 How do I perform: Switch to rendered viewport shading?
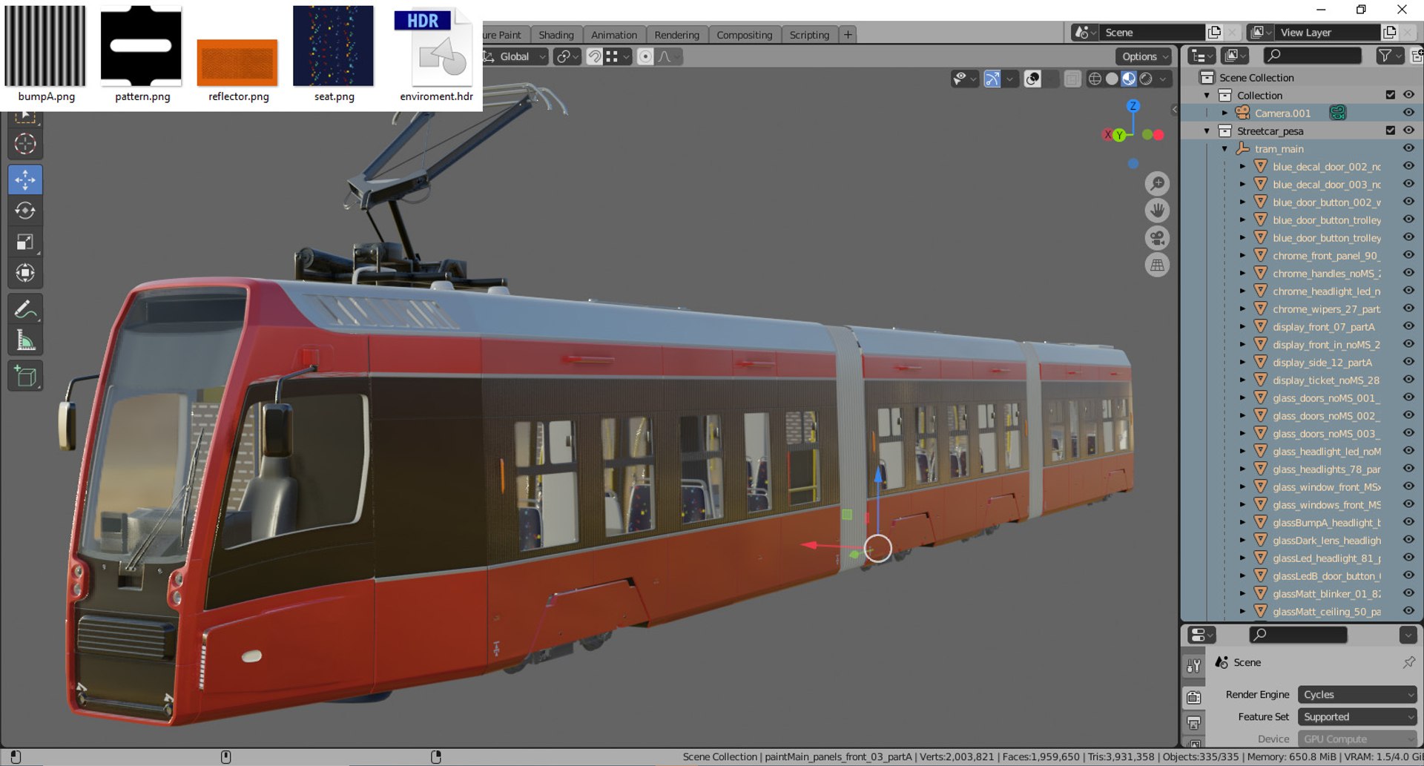tap(1146, 79)
